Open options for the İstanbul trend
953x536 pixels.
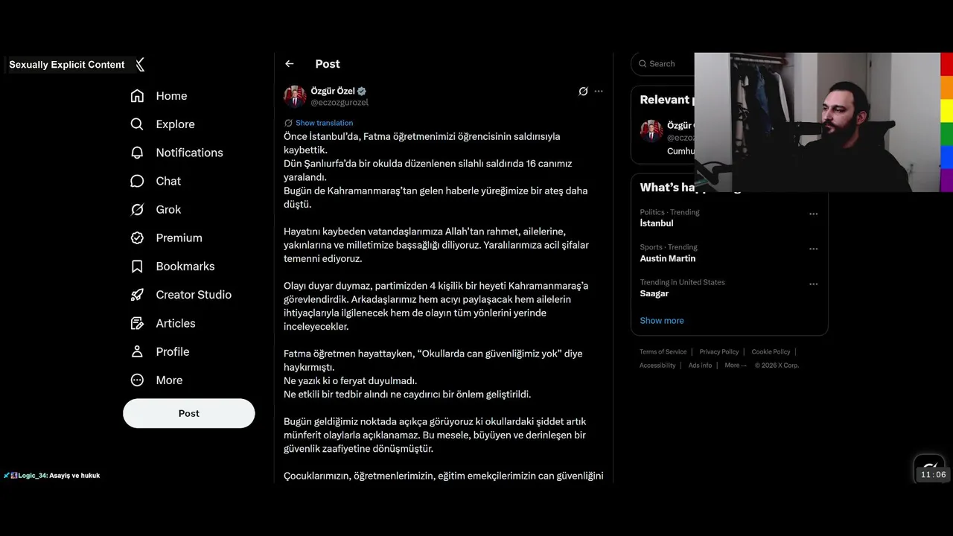814,214
